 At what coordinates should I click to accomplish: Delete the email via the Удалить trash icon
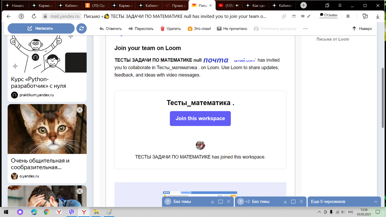[x=170, y=29]
